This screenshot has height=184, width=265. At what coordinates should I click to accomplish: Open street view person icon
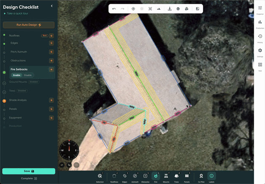click(x=170, y=9)
